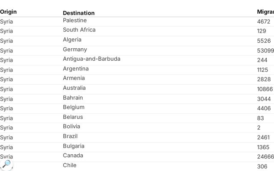This screenshot has height=171, width=274.
Task: Click the magnifying glass zoom icon
Action: click(6, 164)
